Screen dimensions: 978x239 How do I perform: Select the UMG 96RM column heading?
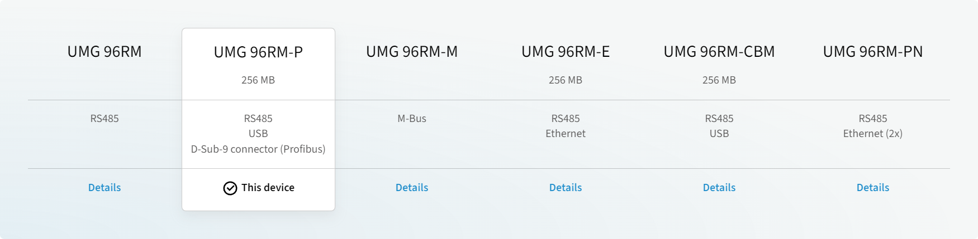pos(105,52)
